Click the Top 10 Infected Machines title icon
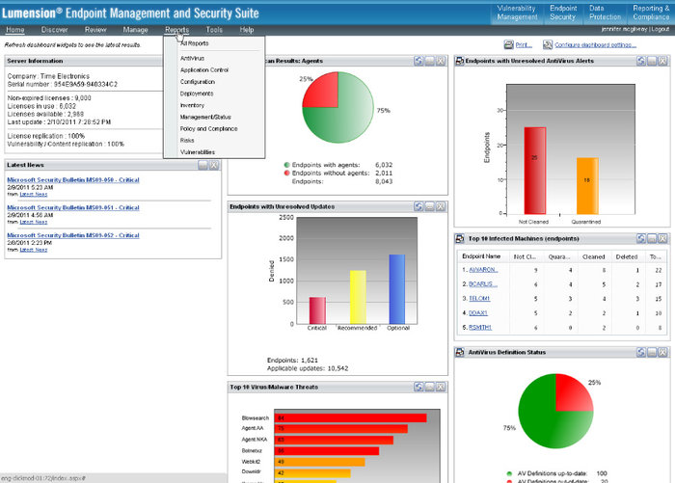The image size is (675, 483). coord(460,238)
